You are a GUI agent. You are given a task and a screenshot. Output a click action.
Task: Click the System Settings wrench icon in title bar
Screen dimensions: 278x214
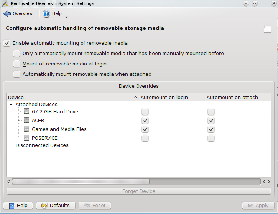point(5,3)
